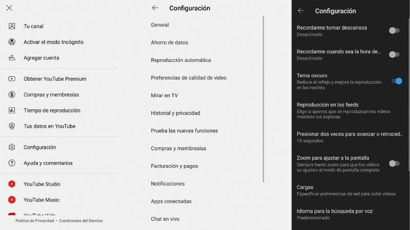Viewport: 410px width, 230px height.
Task: Click the Compras y membresías dollar icon
Action: click(12, 95)
